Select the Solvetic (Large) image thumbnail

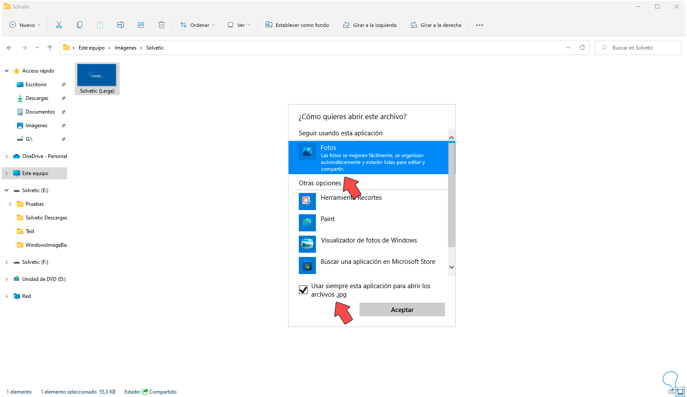click(x=97, y=79)
